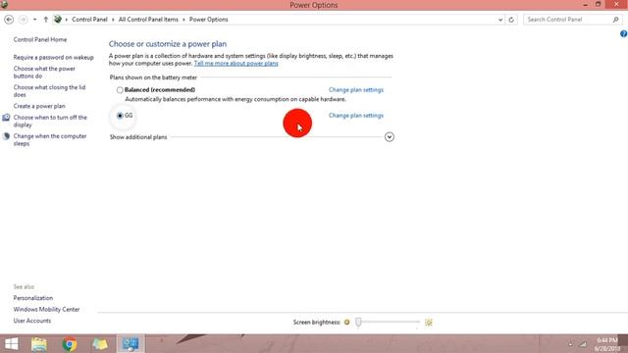This screenshot has height=353, width=628.
Task: Minimize the Power Options window
Action: point(586,4)
